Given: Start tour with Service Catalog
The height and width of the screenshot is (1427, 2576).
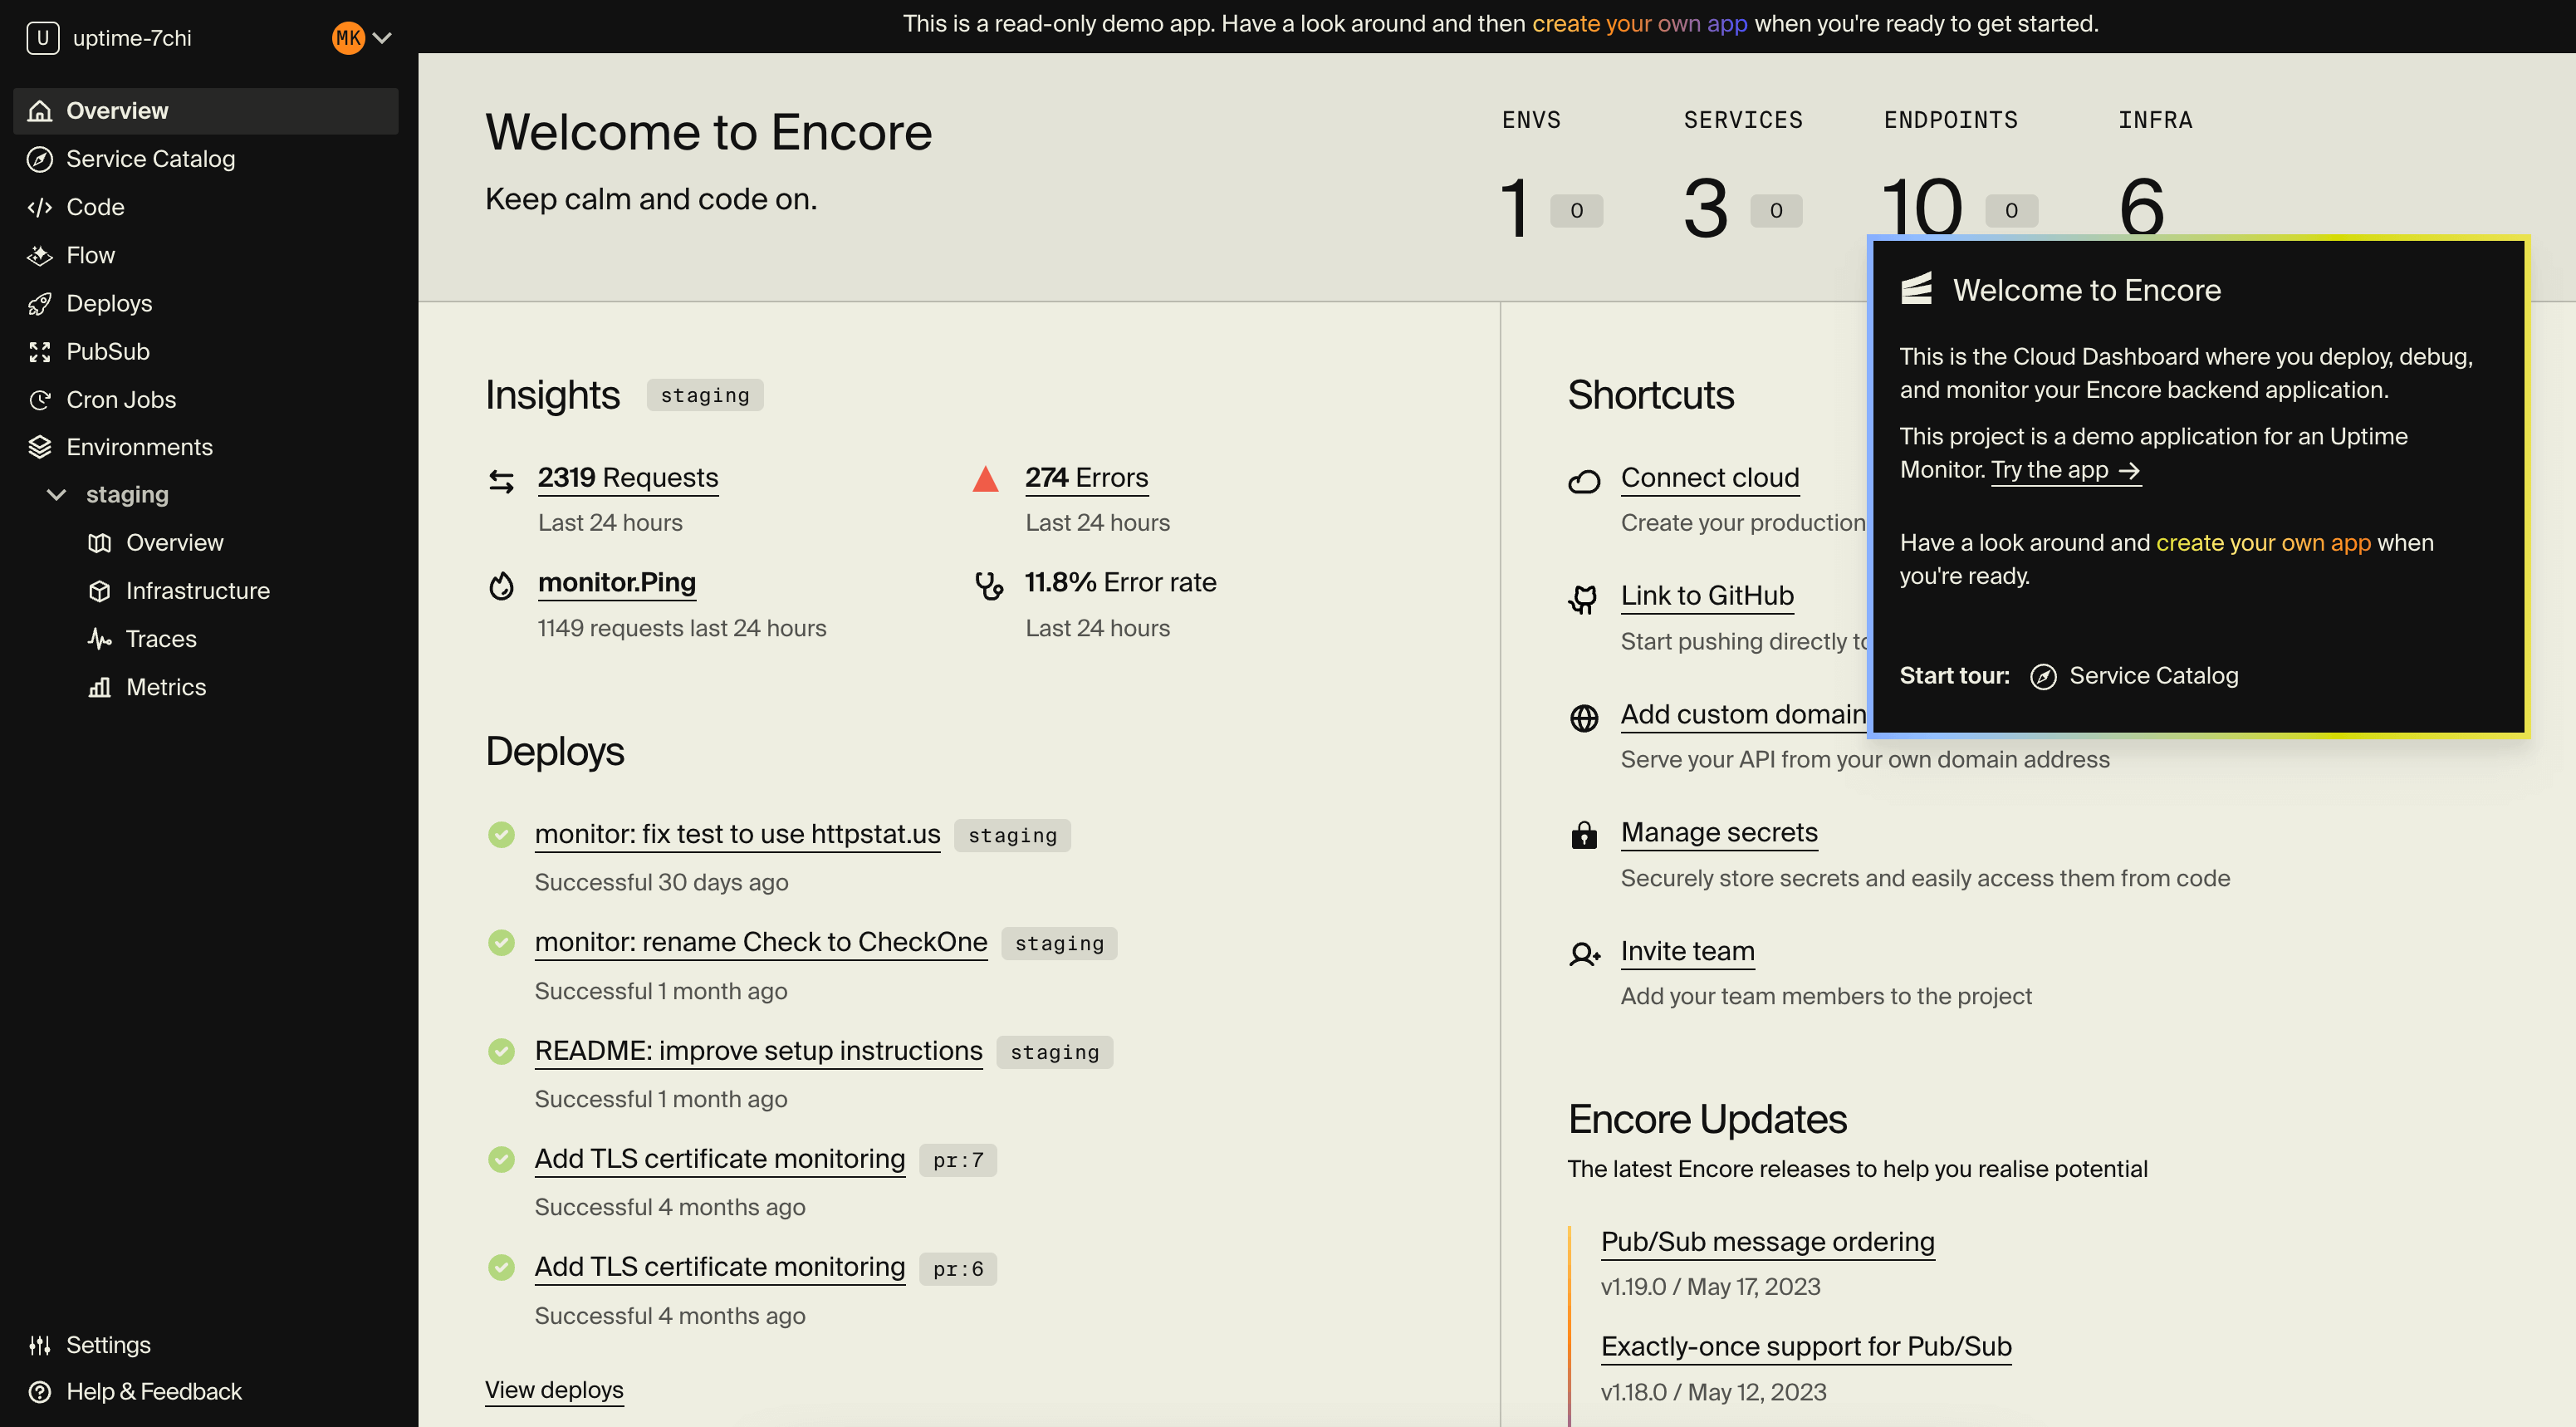Looking at the screenshot, I should tap(2134, 676).
